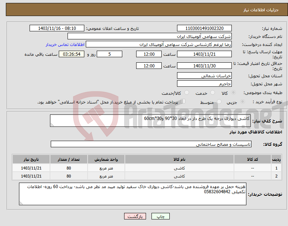Open the اطلاعات تماس خریدار link
288x226 pixels.
[x=65, y=44]
